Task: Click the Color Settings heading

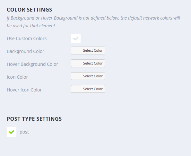Action: [x=29, y=10]
